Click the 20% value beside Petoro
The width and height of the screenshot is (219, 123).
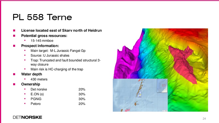coord(82,104)
